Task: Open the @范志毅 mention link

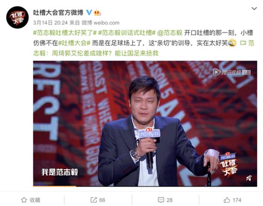Action: (x=170, y=33)
